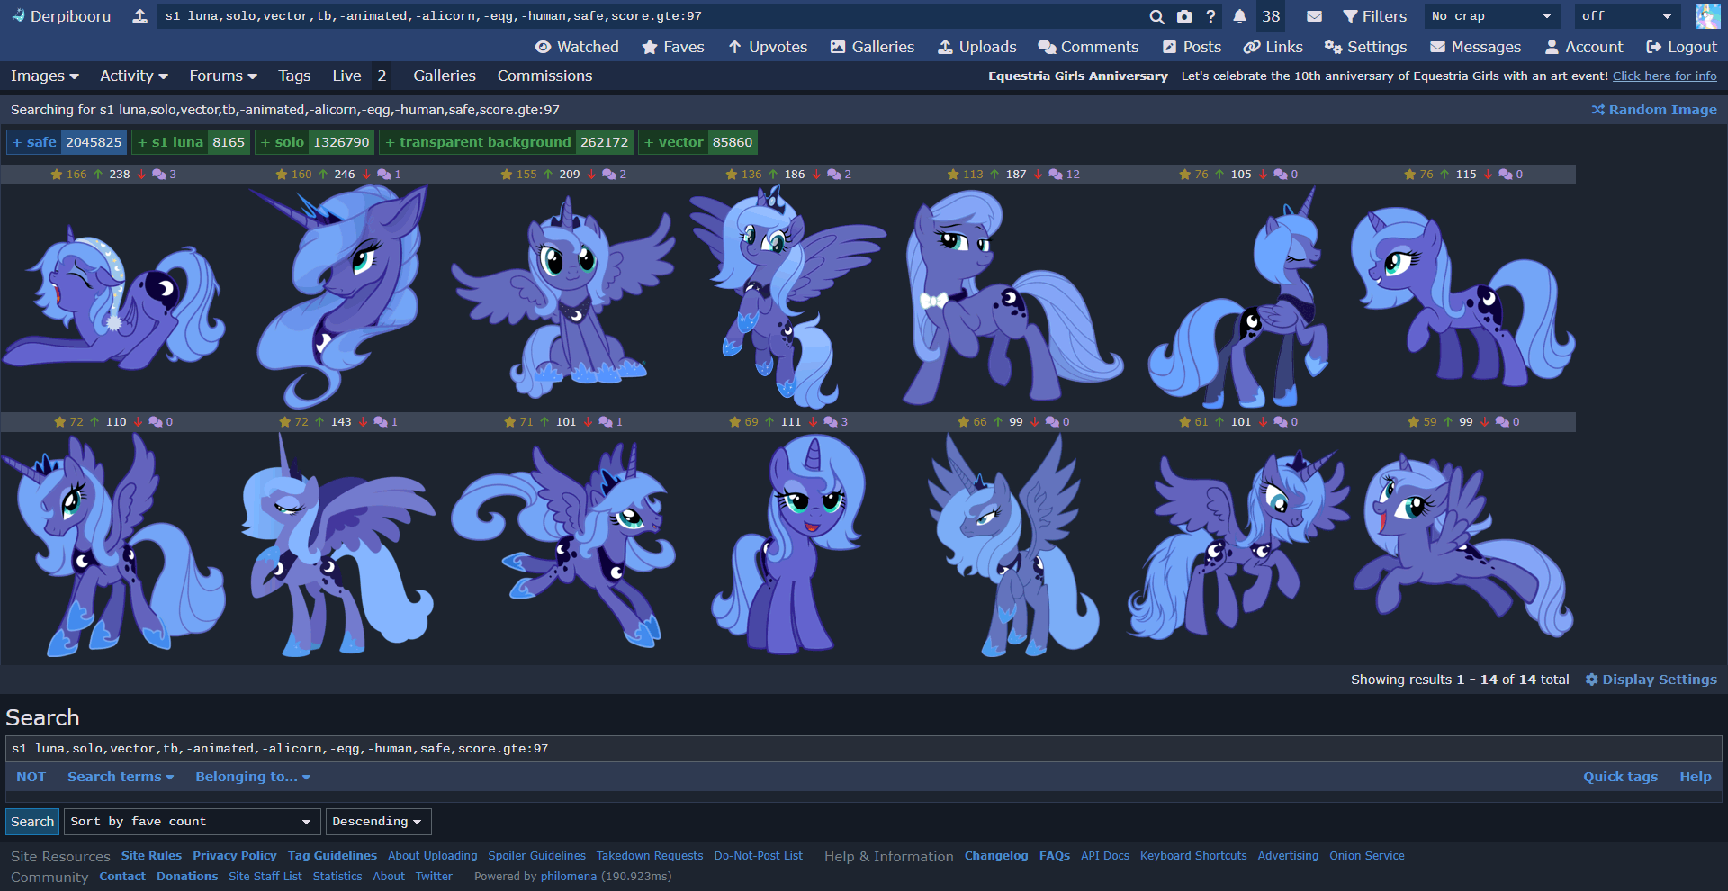Open the thumbnail with 69 faves
The width and height of the screenshot is (1728, 891).
(788, 544)
